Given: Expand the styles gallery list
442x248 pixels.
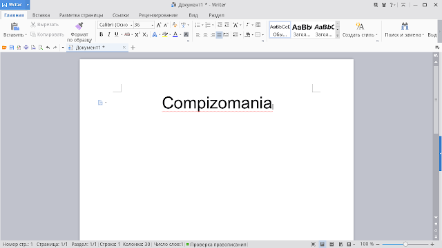Looking at the screenshot, I should point(338,36).
